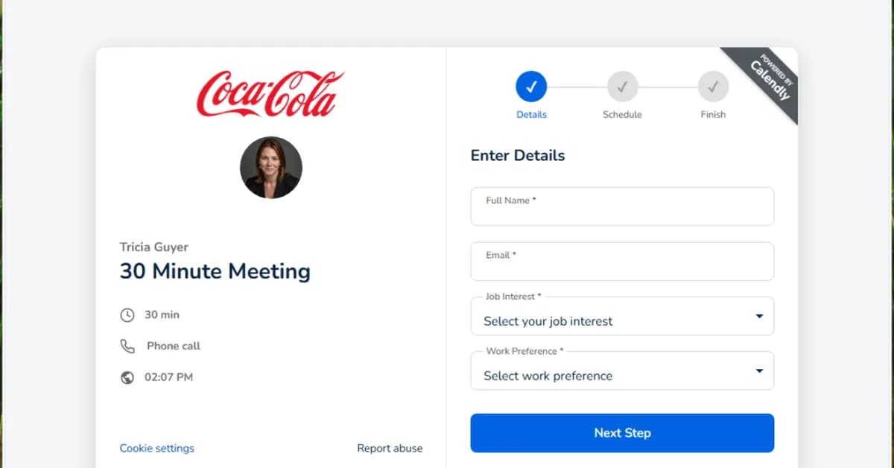Click the Next Step button
The width and height of the screenshot is (894, 468).
622,433
